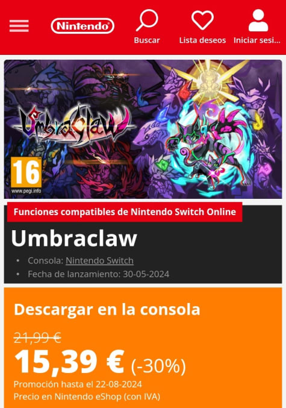Image resolution: width=286 pixels, height=408 pixels.
Task: Click the www.pegi.info text
Action: pos(26,191)
